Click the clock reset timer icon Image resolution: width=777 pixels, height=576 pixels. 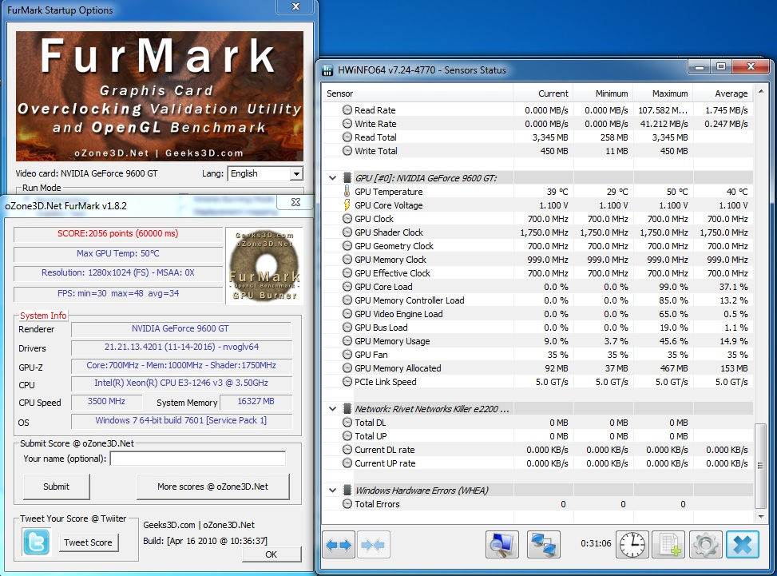point(632,545)
